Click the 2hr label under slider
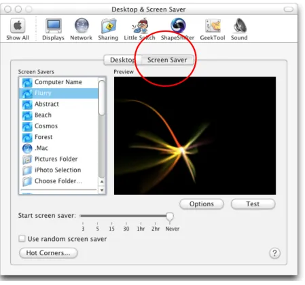This screenshot has width=305, height=285. (x=156, y=229)
